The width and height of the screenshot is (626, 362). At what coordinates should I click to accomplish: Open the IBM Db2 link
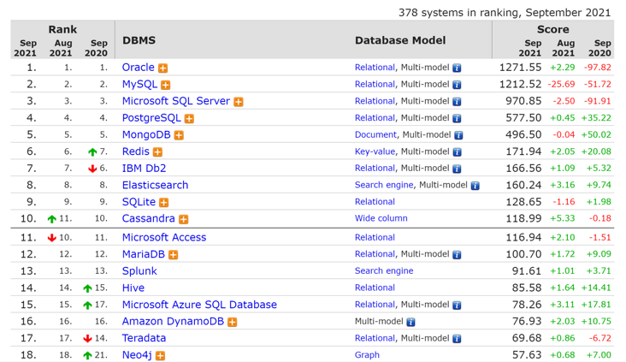pos(144,169)
